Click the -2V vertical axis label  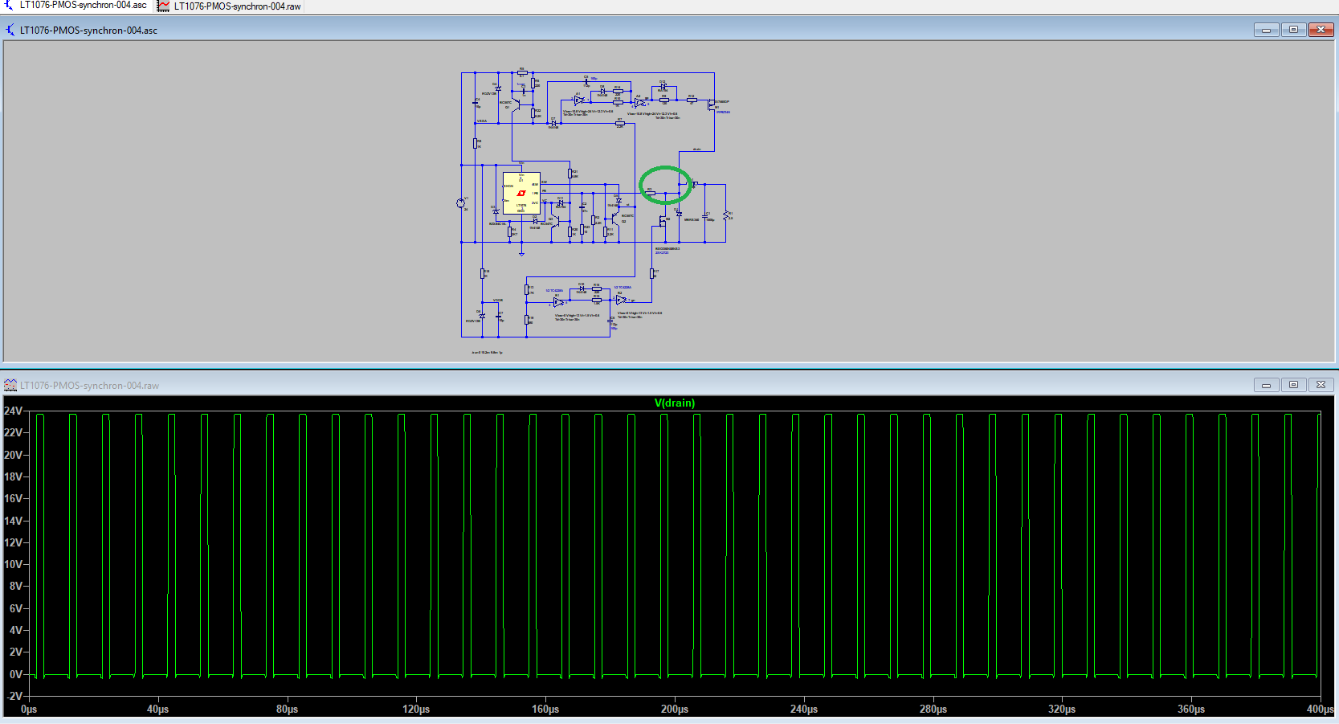(x=13, y=696)
